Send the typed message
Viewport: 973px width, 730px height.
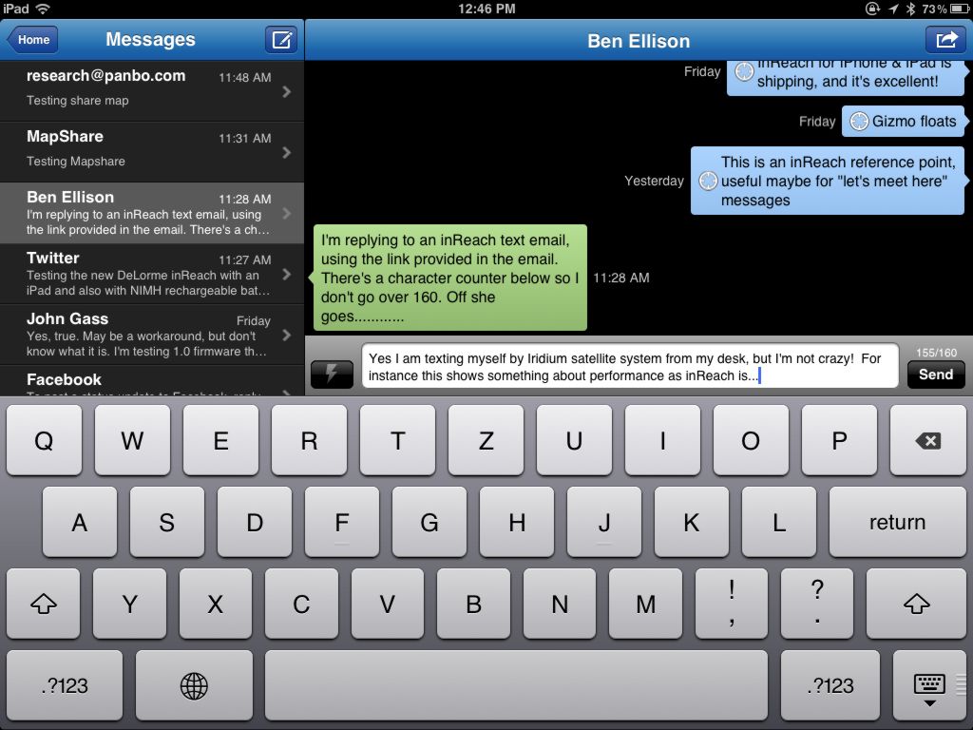pos(936,375)
